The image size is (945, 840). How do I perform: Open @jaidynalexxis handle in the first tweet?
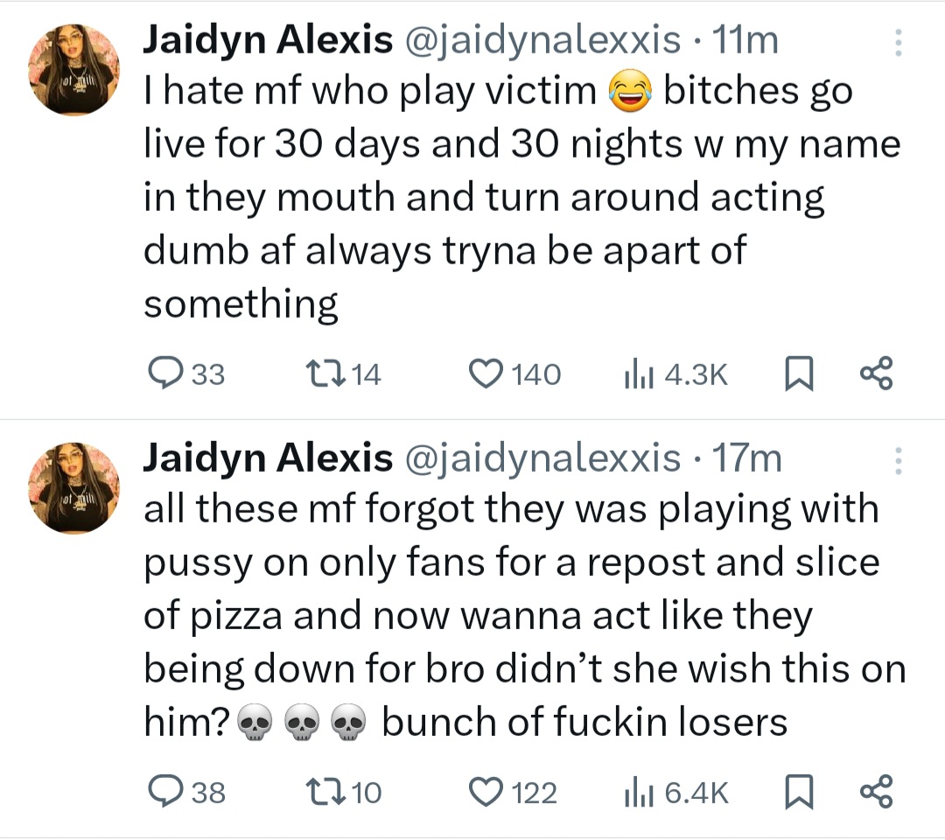542,40
